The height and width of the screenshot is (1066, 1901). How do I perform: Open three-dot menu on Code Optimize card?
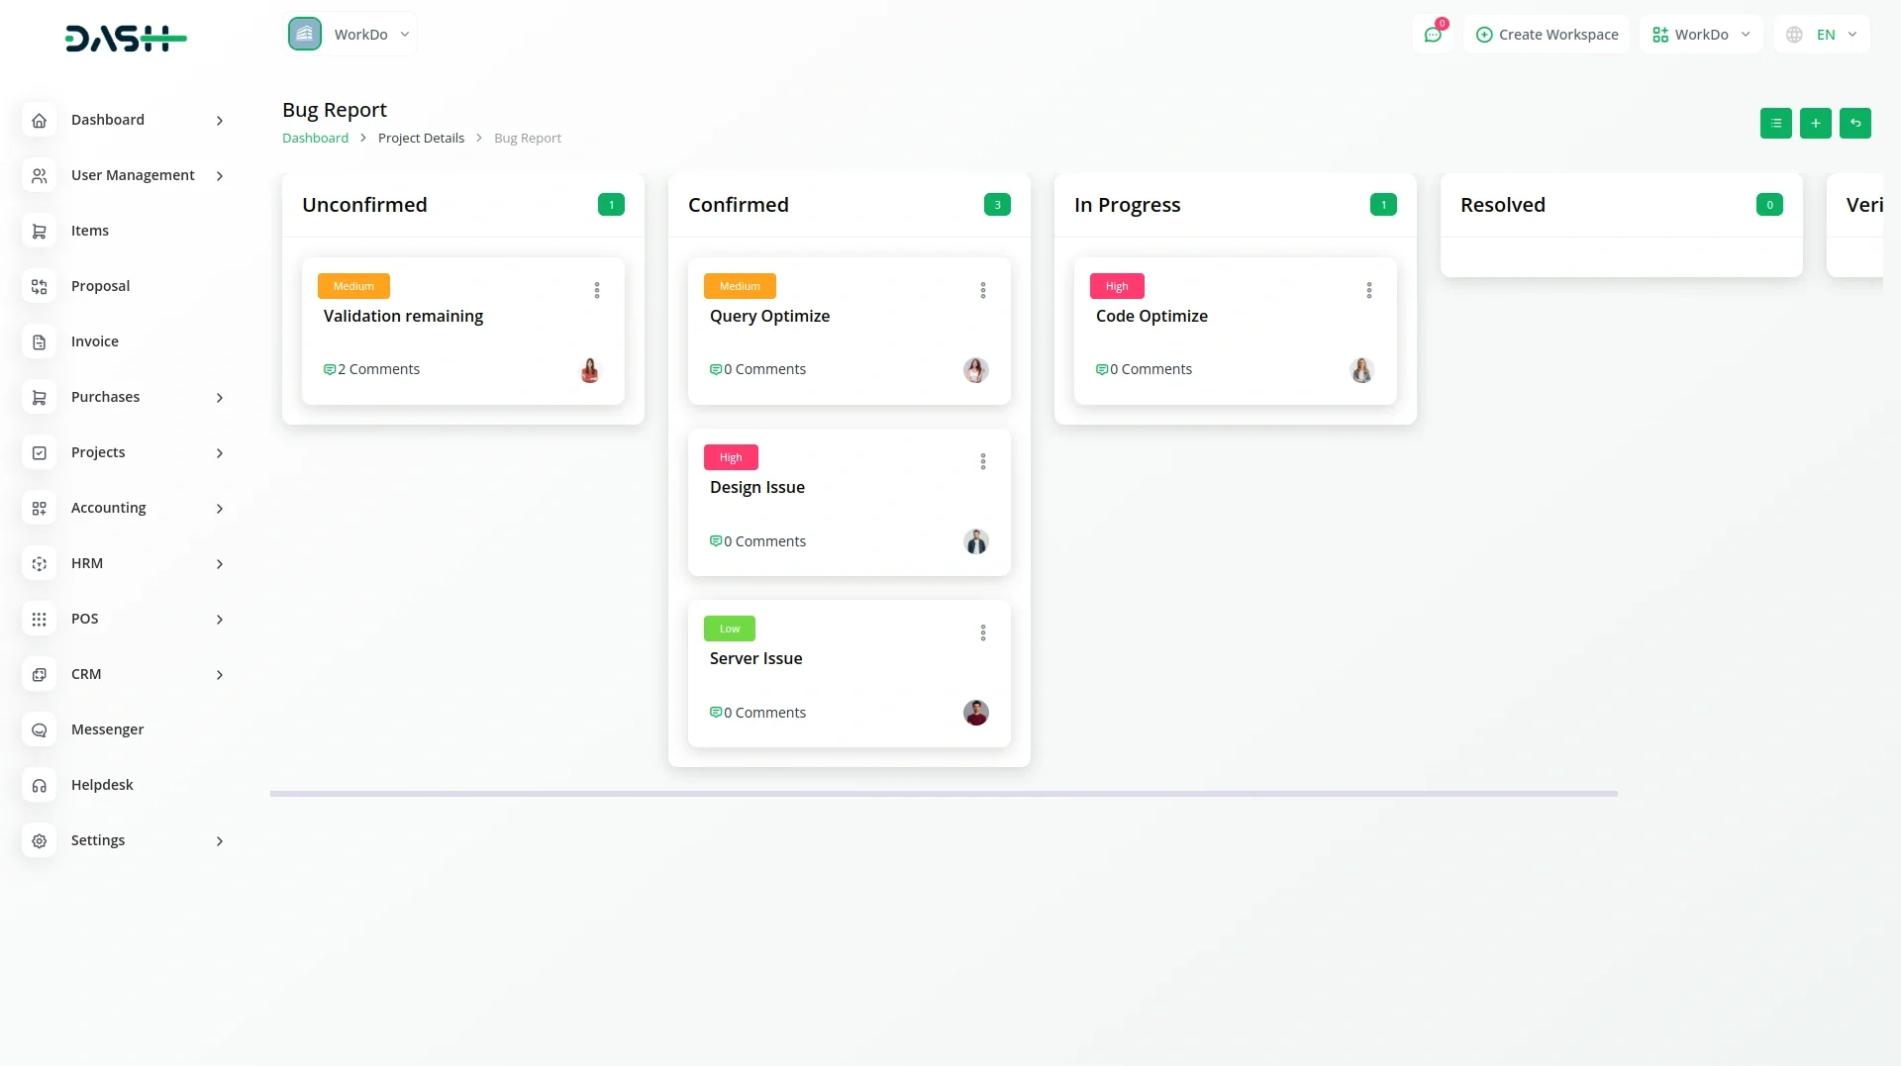pos(1368,290)
